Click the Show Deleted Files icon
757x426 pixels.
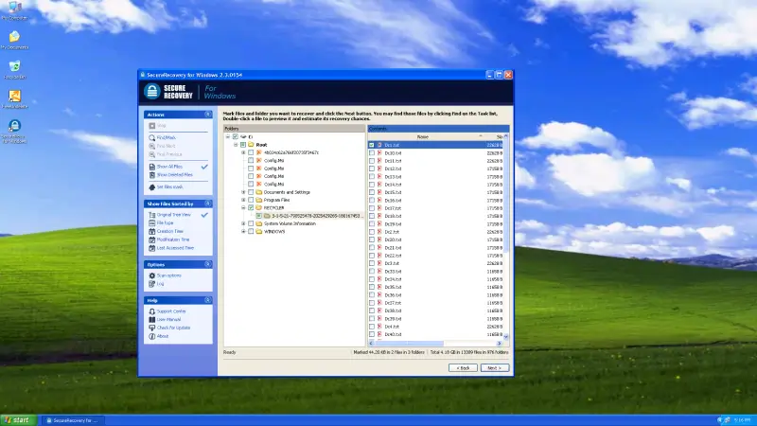152,175
